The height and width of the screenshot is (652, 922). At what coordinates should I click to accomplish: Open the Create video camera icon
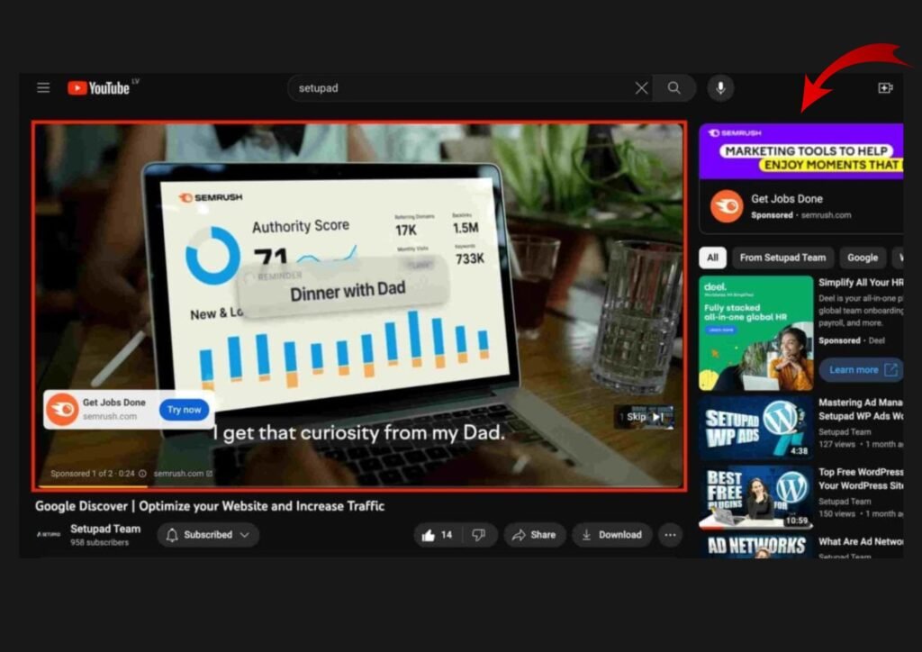pyautogui.click(x=884, y=88)
